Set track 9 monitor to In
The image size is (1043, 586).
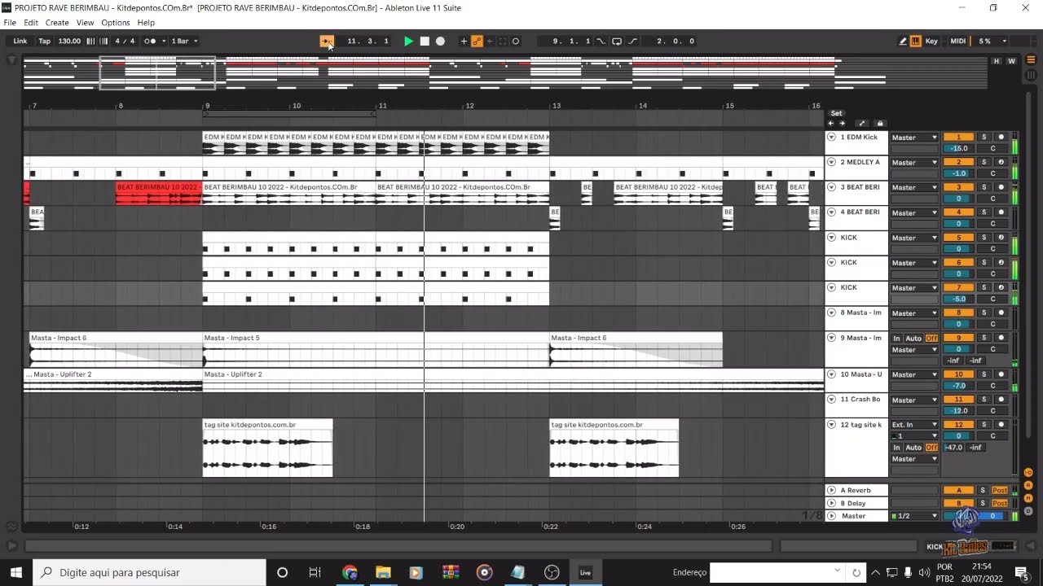pos(897,338)
